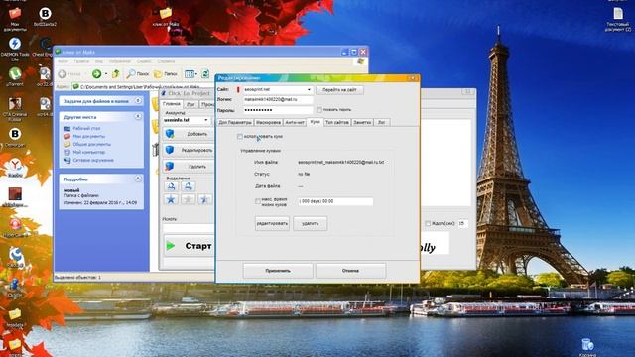Open Вид menu in Explorer window
This screenshot has height=357, width=635.
[99, 61]
